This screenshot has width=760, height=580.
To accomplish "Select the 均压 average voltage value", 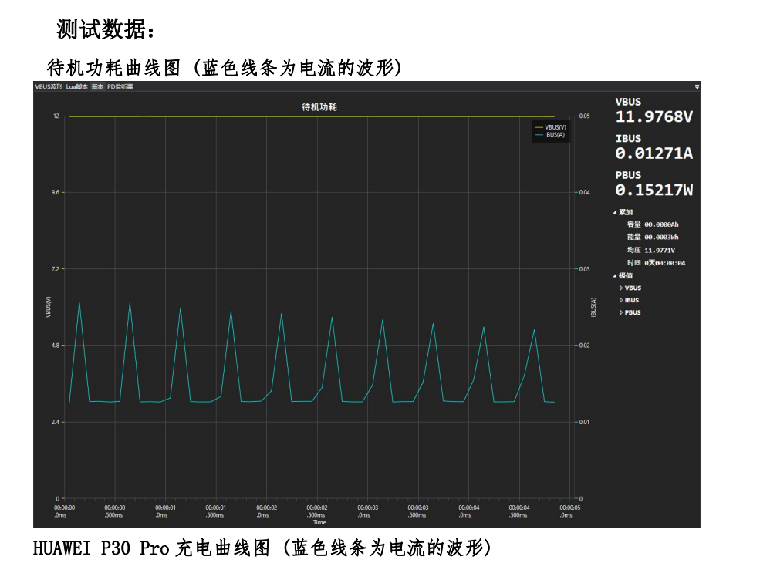I will pos(660,251).
